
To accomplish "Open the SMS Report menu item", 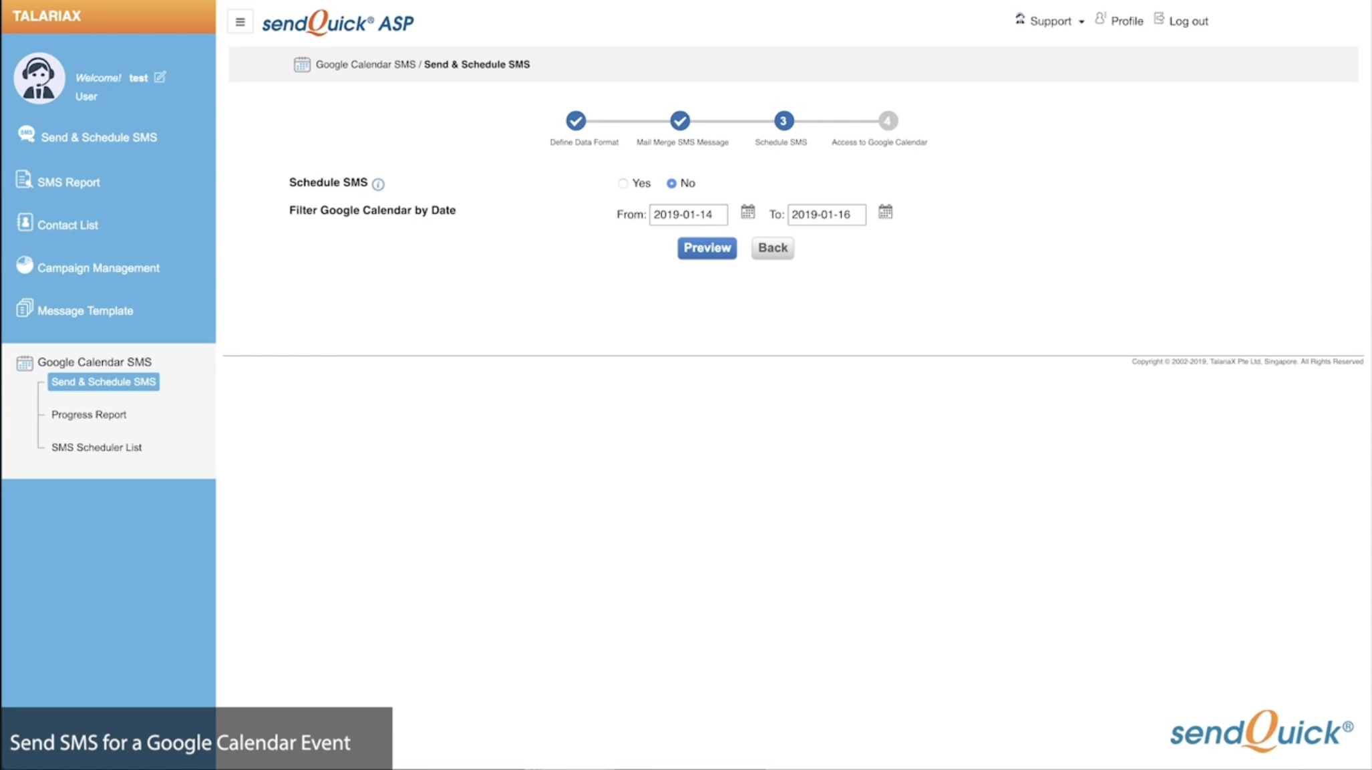I will 68,182.
